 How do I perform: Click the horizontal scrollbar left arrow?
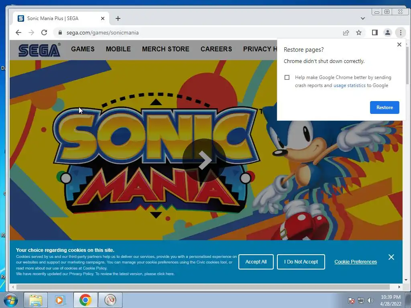click(13, 287)
